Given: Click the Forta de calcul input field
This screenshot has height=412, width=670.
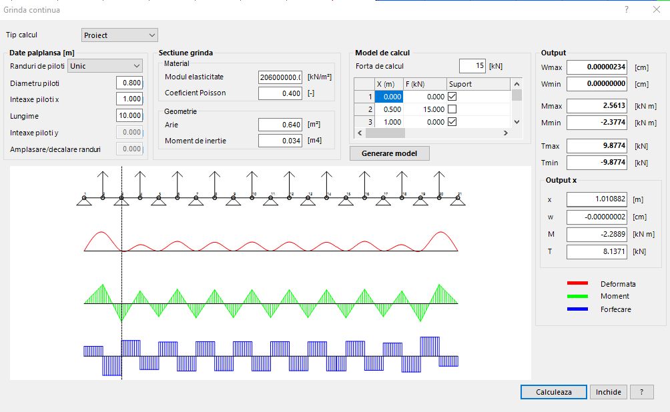Looking at the screenshot, I should pyautogui.click(x=472, y=66).
